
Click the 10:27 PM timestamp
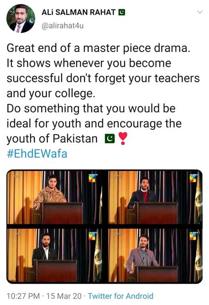23,296
